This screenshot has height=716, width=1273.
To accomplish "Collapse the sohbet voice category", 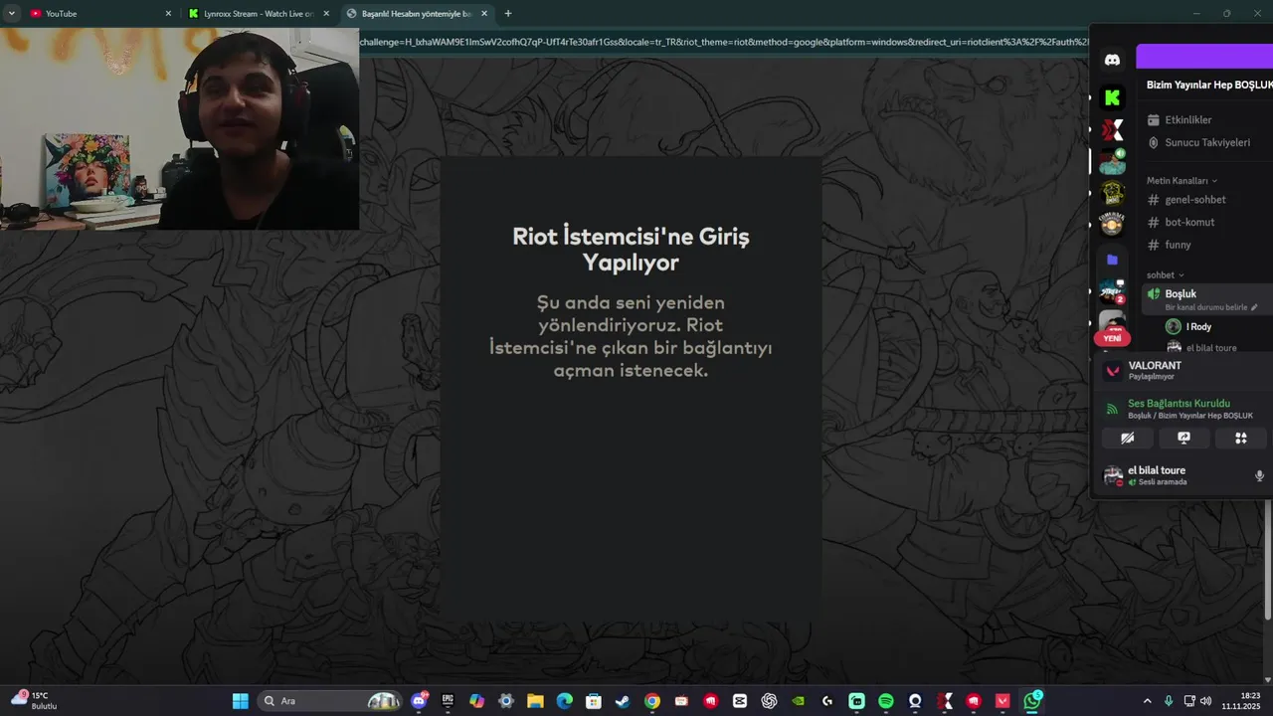I will coord(1165,274).
